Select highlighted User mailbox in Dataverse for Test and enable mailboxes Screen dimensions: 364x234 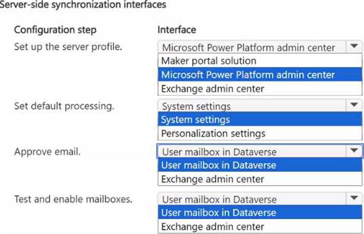coord(218,213)
